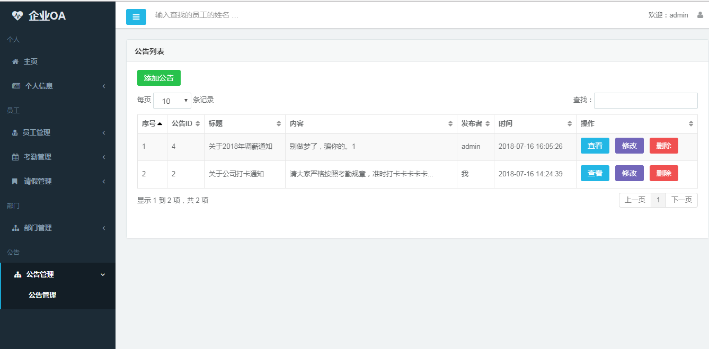This screenshot has width=709, height=349.
Task: Expand the 部门管理 chevron in the sidebar
Action: point(104,228)
